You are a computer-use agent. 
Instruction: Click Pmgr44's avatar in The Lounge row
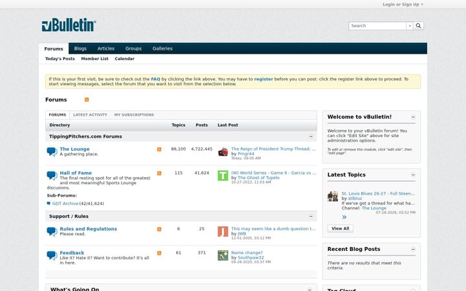(223, 152)
